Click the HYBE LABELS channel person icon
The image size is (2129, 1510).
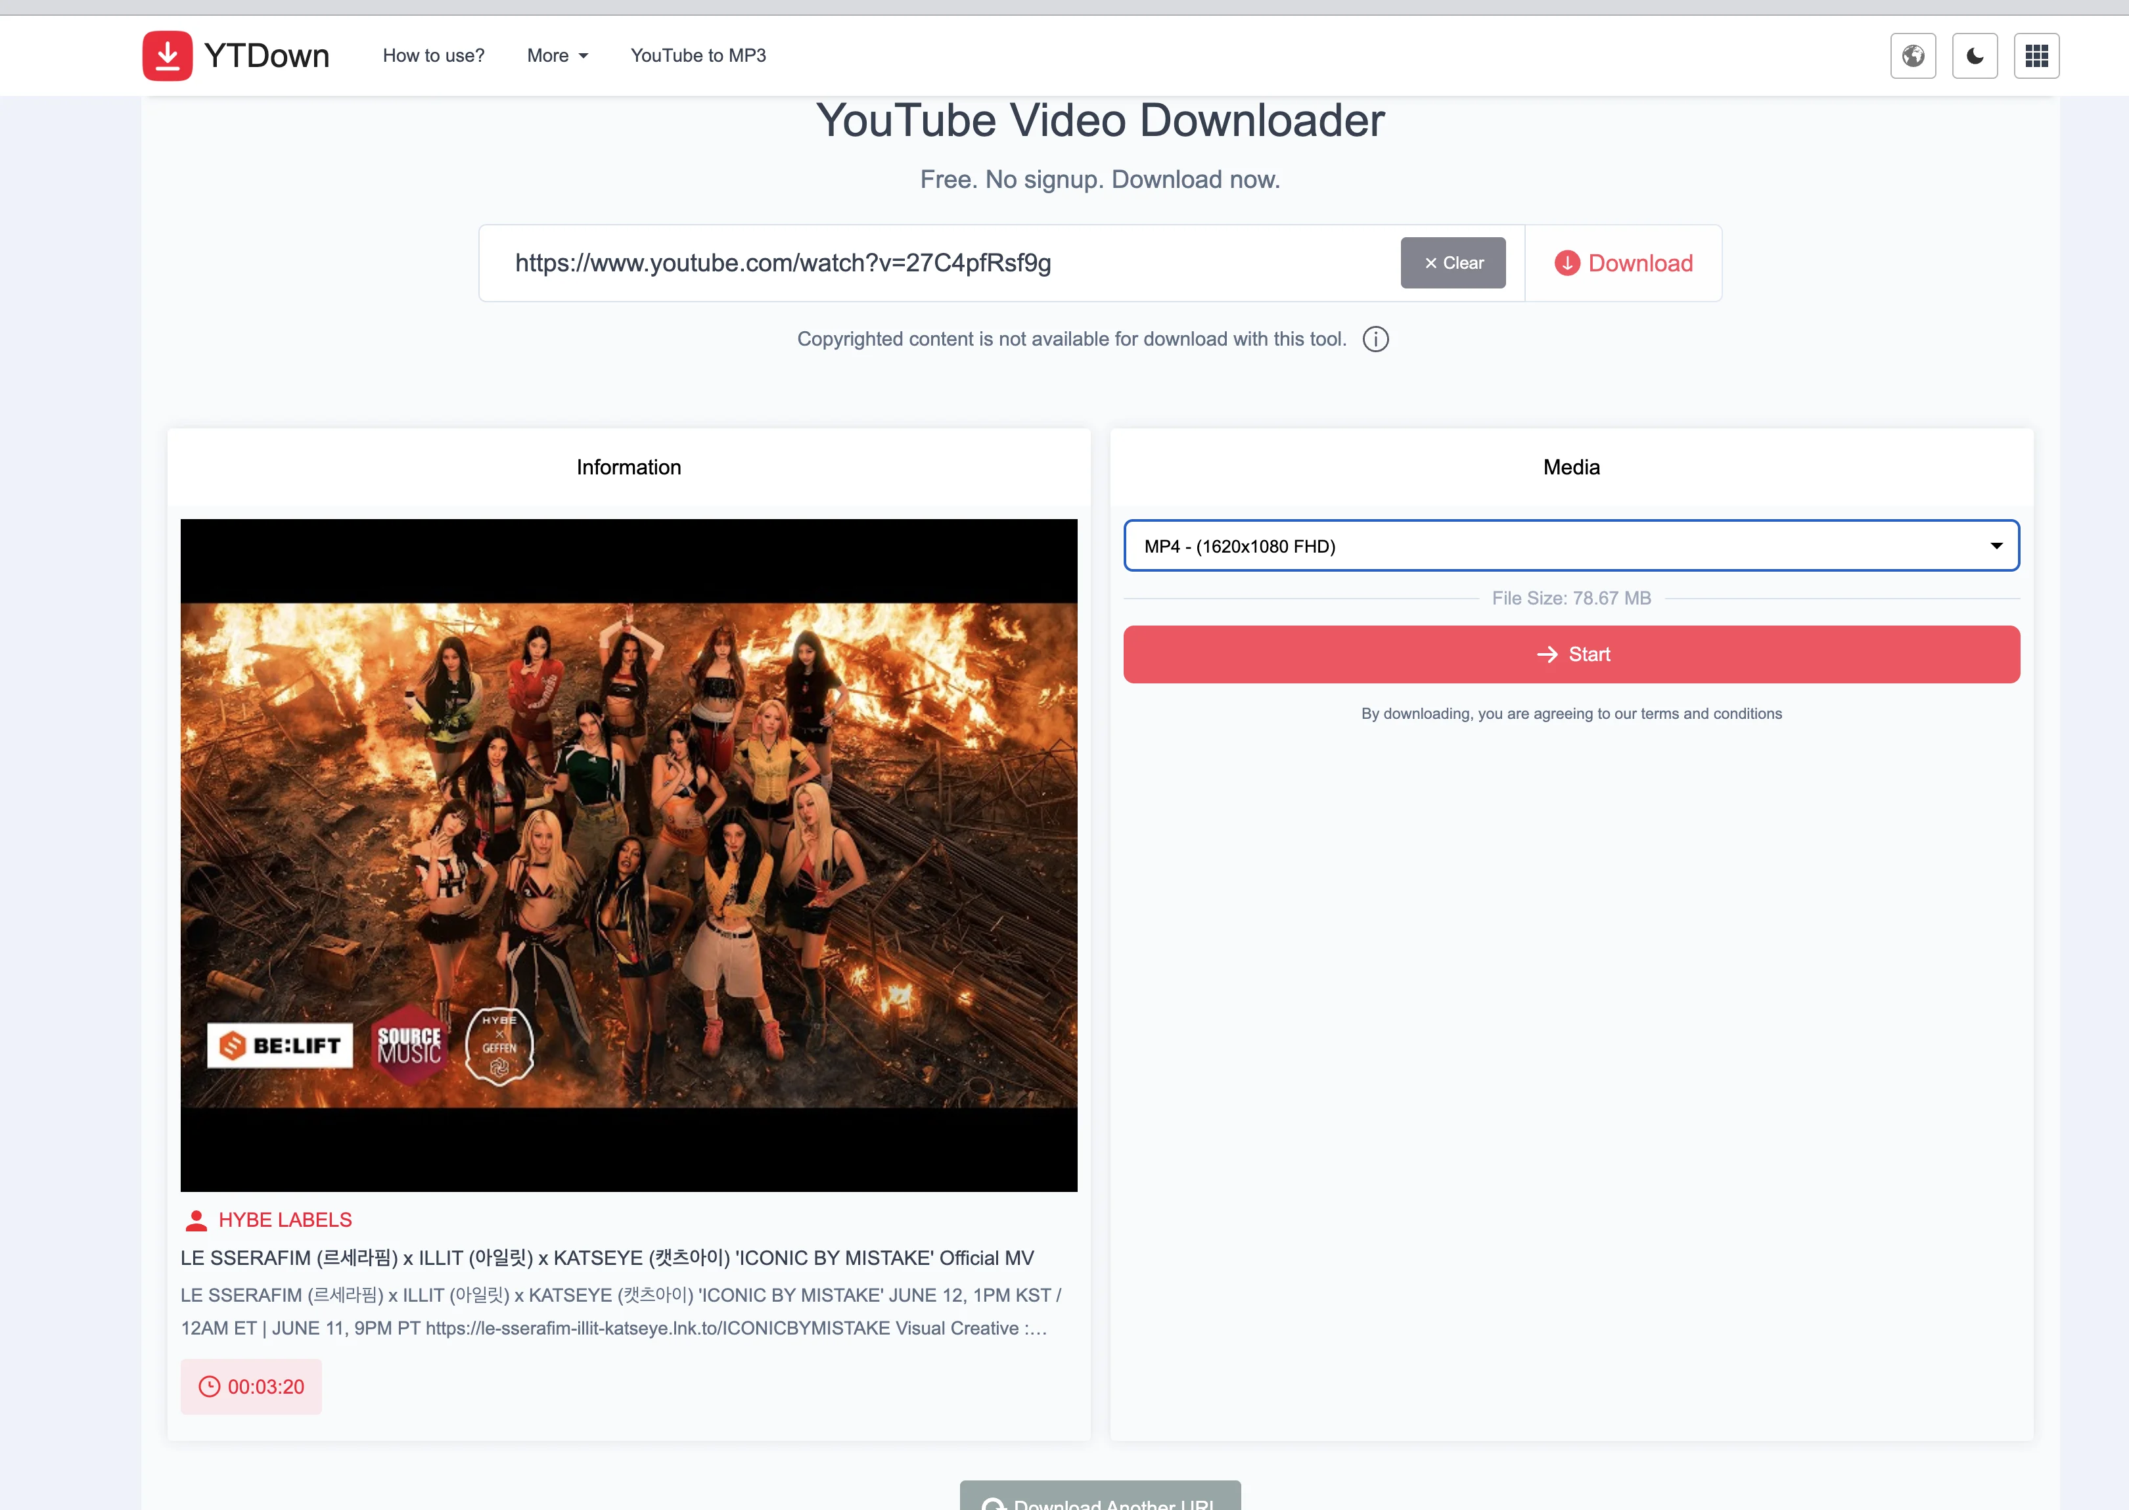195,1220
